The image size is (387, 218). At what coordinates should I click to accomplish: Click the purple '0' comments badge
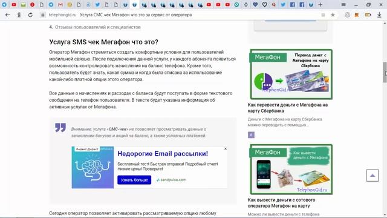coord(251,135)
